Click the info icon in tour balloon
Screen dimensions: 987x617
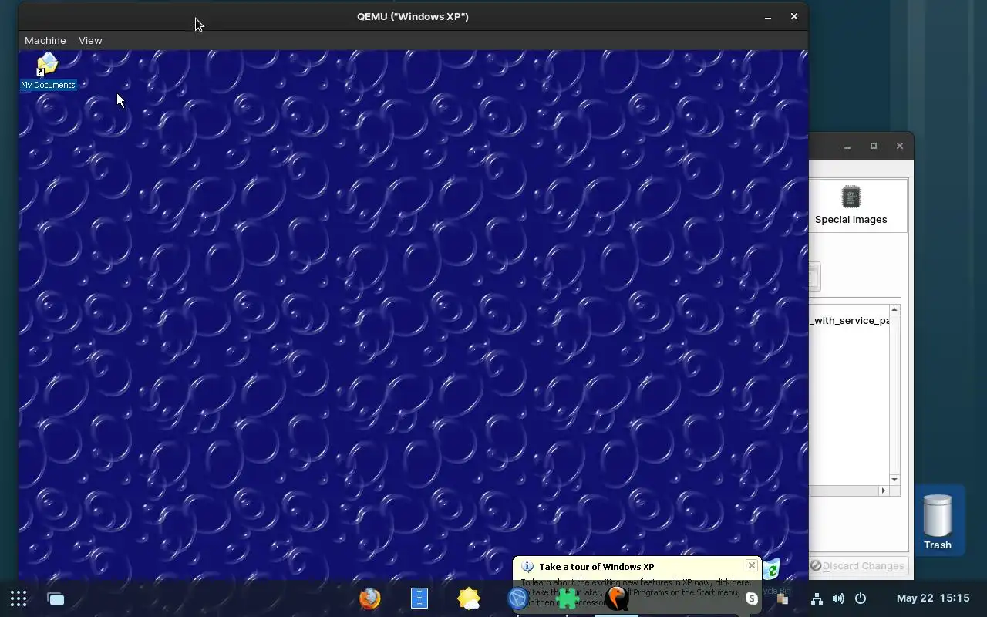[527, 566]
